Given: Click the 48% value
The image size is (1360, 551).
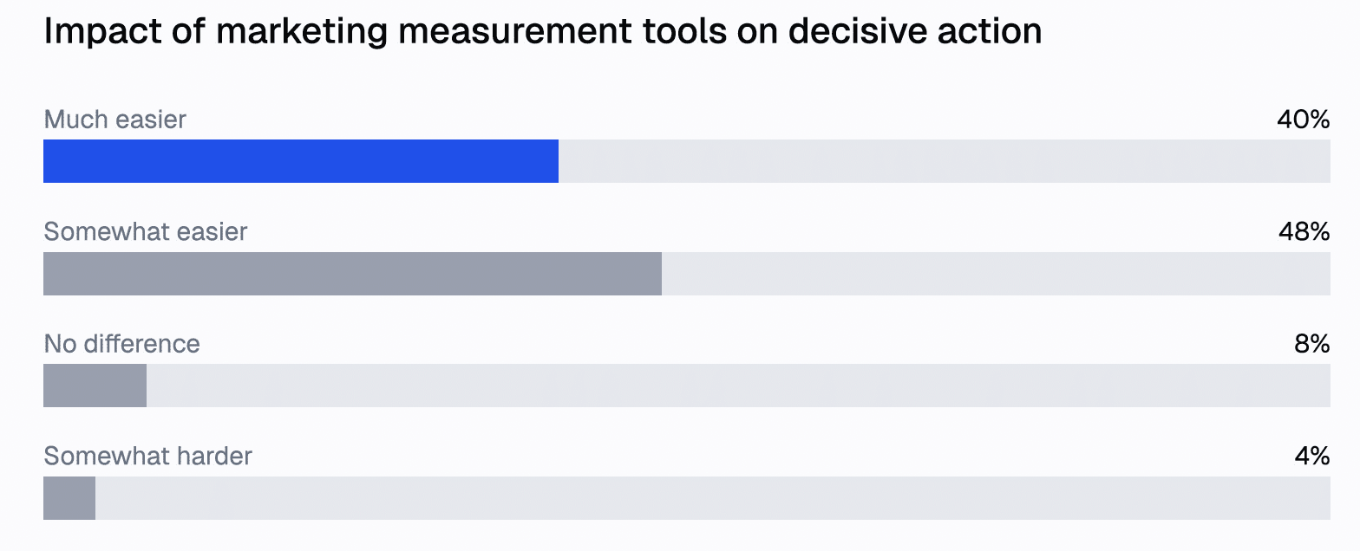Looking at the screenshot, I should (1304, 231).
